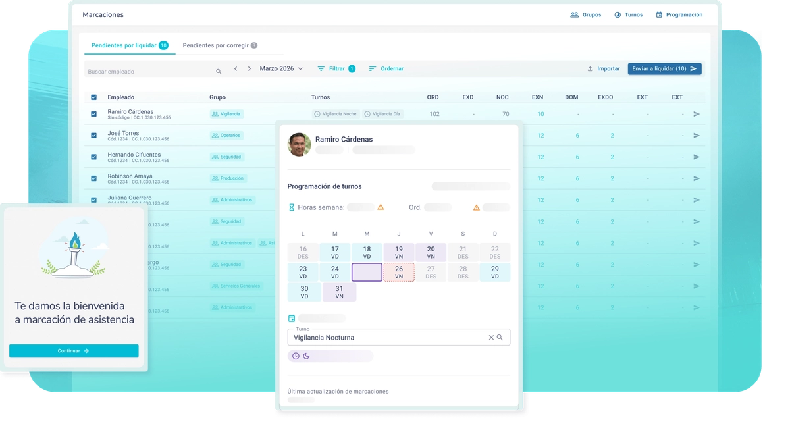Viewport: 790px width, 422px height.
Task: Click the warning icon next to Ord.
Action: [477, 207]
